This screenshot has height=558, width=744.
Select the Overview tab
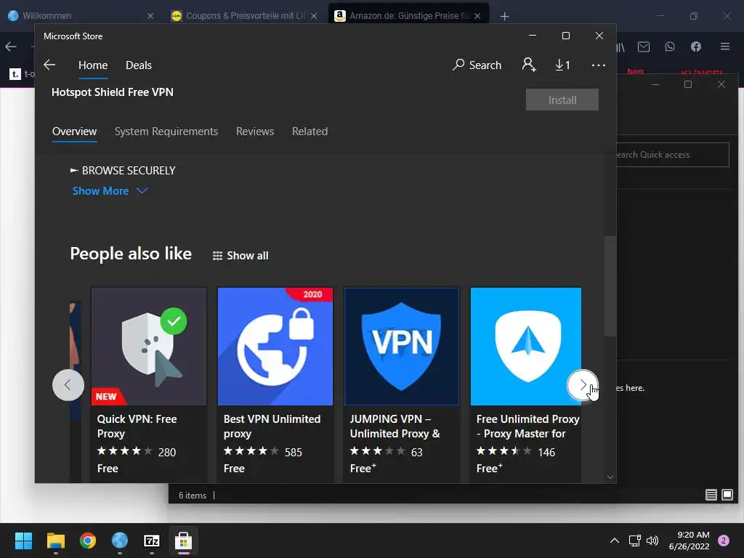coord(75,132)
